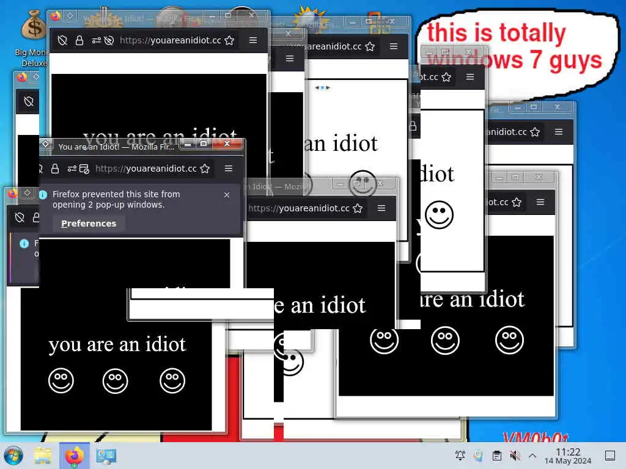Open hamburger menu in center Firefox window
The image size is (626, 469).
point(381,208)
